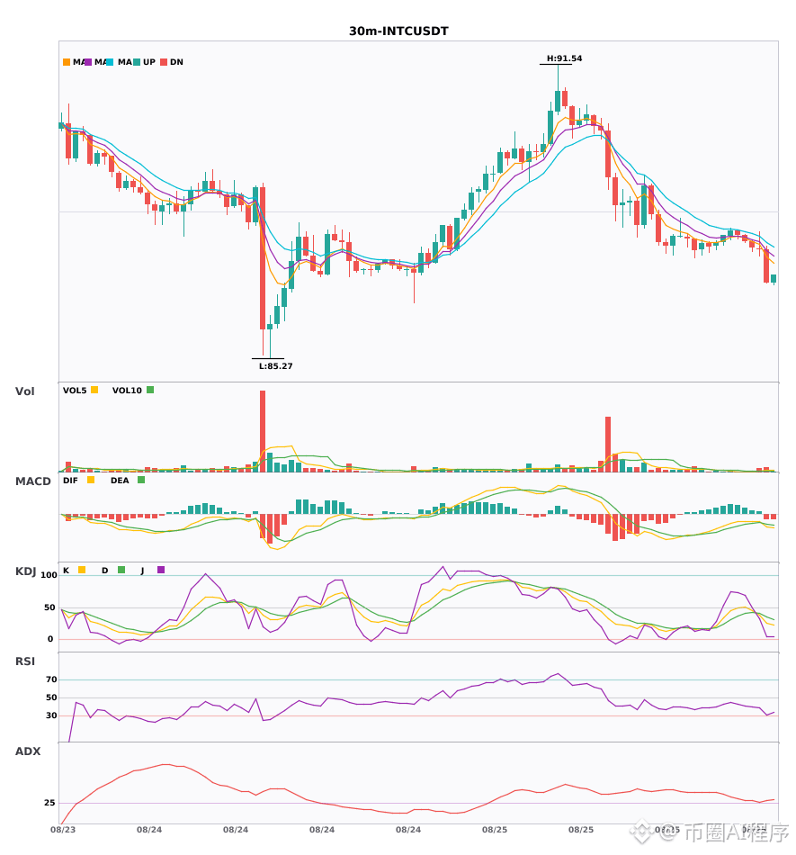Viewport: 796px width, 855px height.
Task: Click the RSI axis value 30
Action: click(51, 715)
